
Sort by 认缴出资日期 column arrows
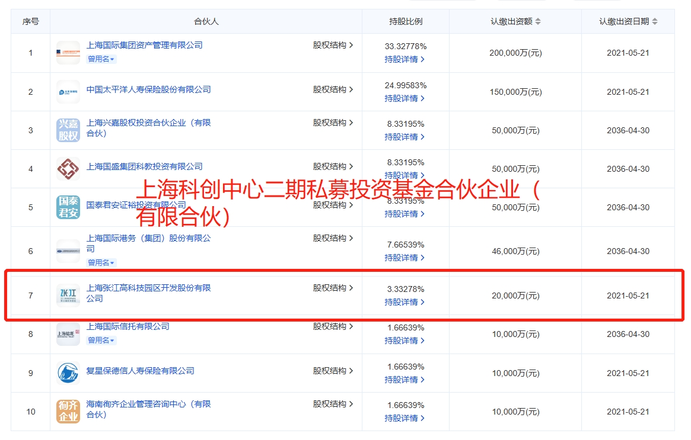pyautogui.click(x=655, y=21)
